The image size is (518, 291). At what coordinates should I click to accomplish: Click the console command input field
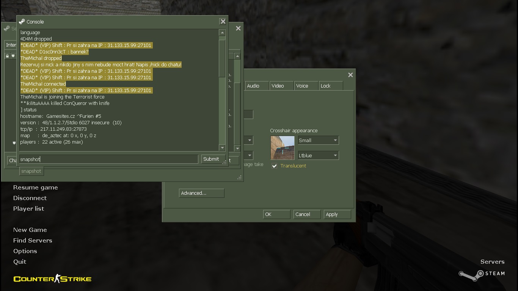pos(108,159)
